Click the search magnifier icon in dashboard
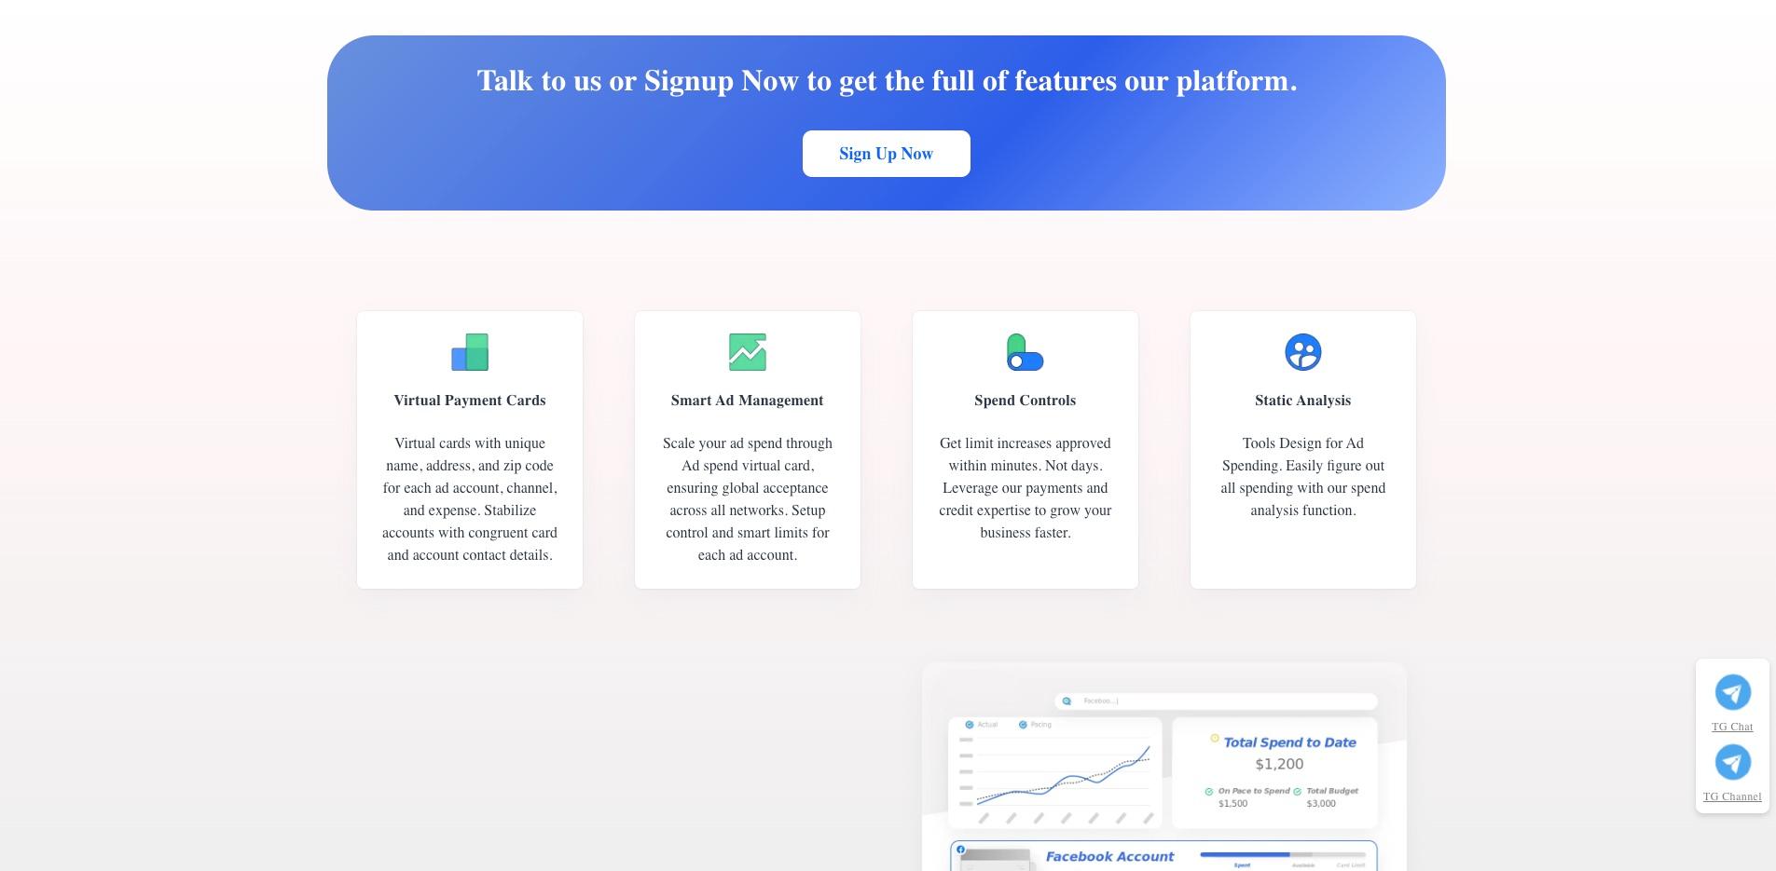 pos(1067,701)
